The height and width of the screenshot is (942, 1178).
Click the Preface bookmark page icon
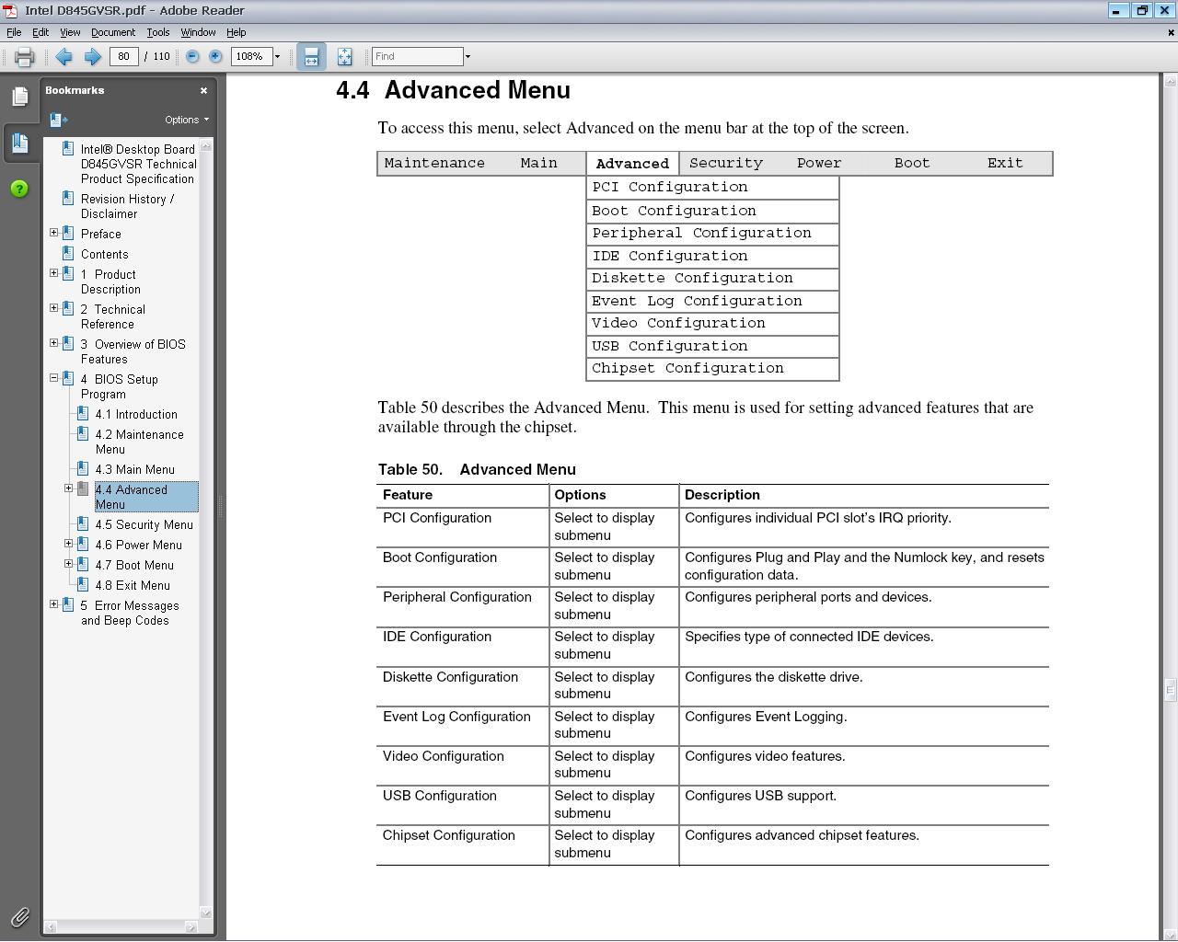pos(68,233)
